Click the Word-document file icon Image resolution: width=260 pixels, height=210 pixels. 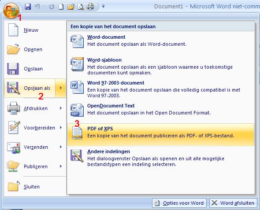click(x=77, y=41)
